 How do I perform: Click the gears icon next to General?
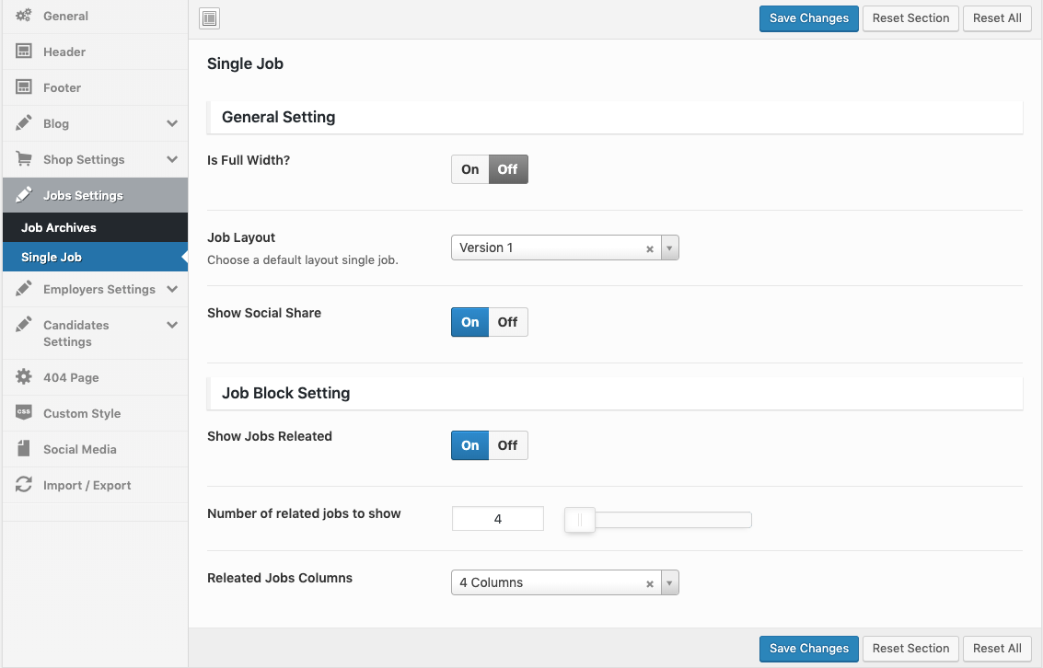[x=24, y=16]
